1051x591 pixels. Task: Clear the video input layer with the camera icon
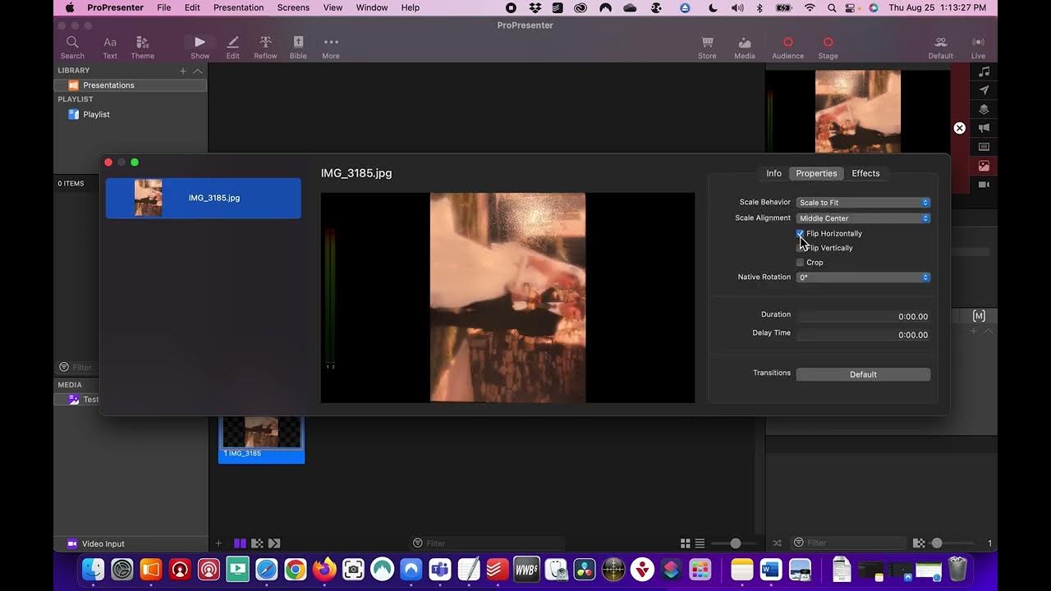point(984,185)
